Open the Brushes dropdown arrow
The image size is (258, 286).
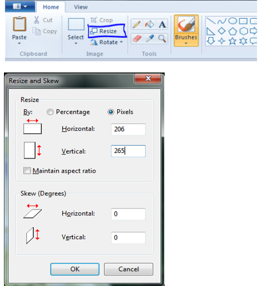(x=186, y=44)
